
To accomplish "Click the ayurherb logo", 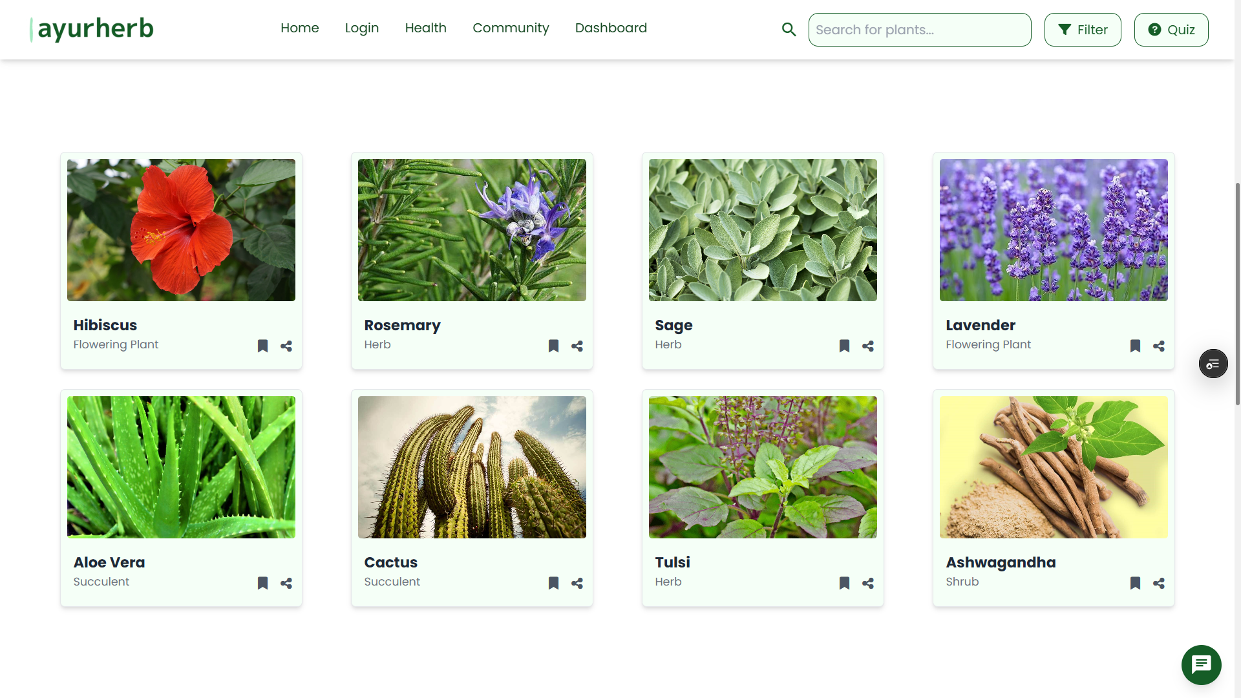I will [x=91, y=28].
